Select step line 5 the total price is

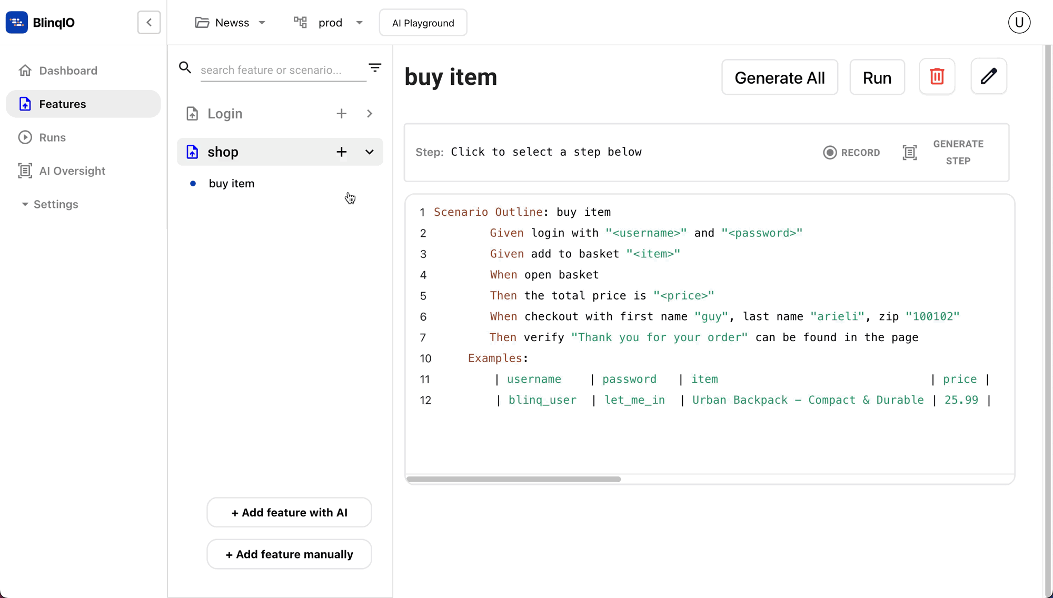click(x=602, y=296)
